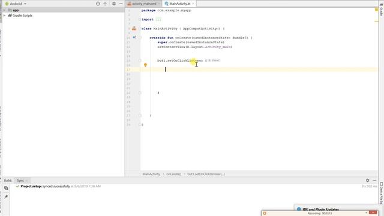Switch to MainActivity.kt editor tab
Screen dimensions: 384x216
point(179,4)
